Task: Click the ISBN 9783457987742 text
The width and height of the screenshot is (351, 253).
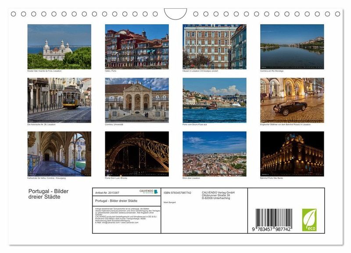Action: click(x=177, y=192)
